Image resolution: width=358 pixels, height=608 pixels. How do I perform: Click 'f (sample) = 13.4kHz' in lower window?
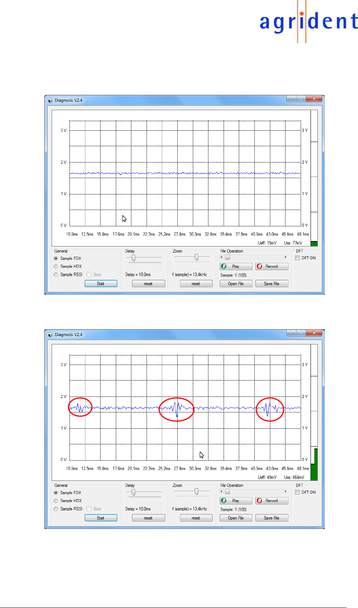(x=189, y=509)
